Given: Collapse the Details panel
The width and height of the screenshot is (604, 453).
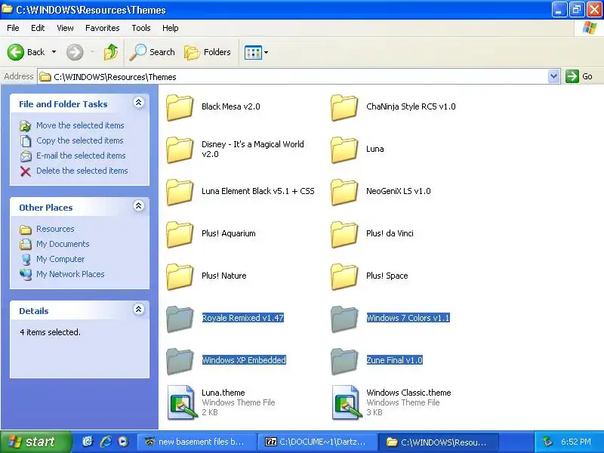Looking at the screenshot, I should pos(139,310).
